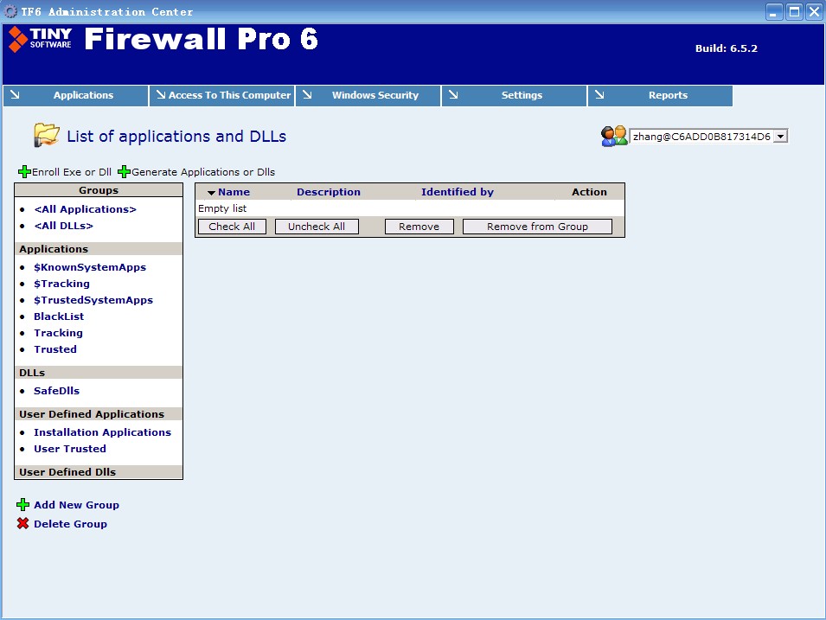Click the Delete Group link
This screenshot has height=620, width=826.
click(71, 524)
